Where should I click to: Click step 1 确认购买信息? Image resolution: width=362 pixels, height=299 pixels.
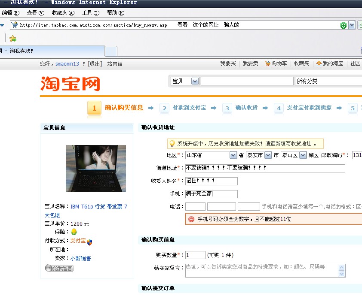pos(115,108)
